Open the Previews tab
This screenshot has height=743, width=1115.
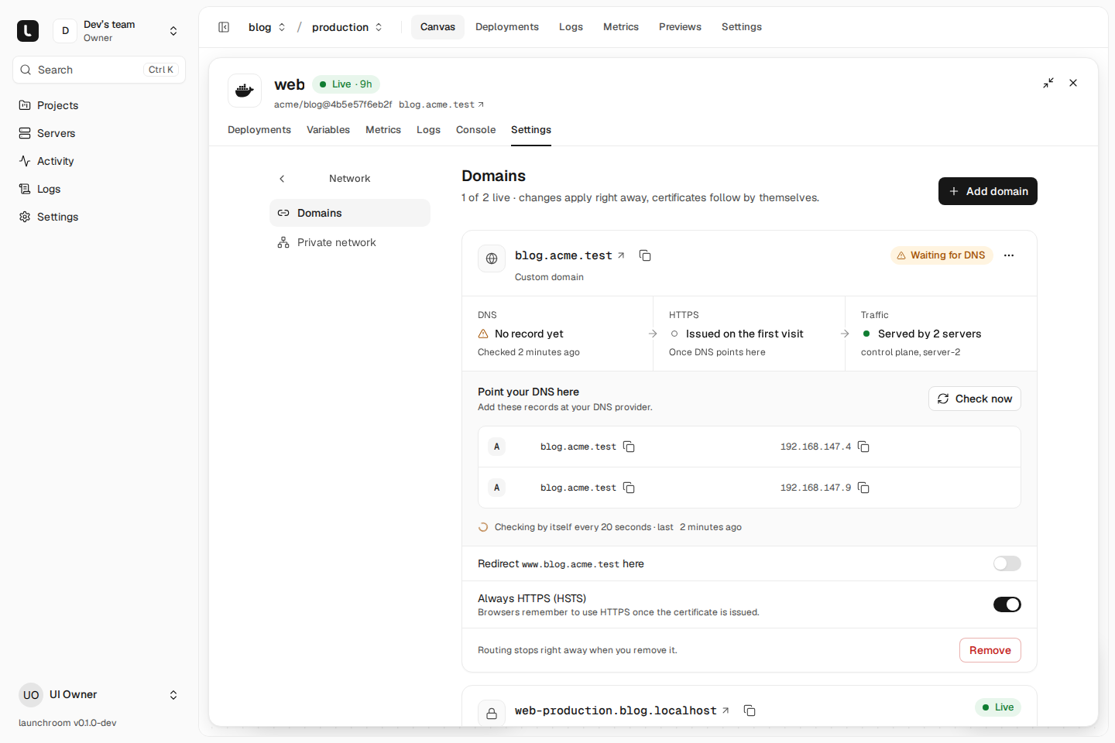680,27
